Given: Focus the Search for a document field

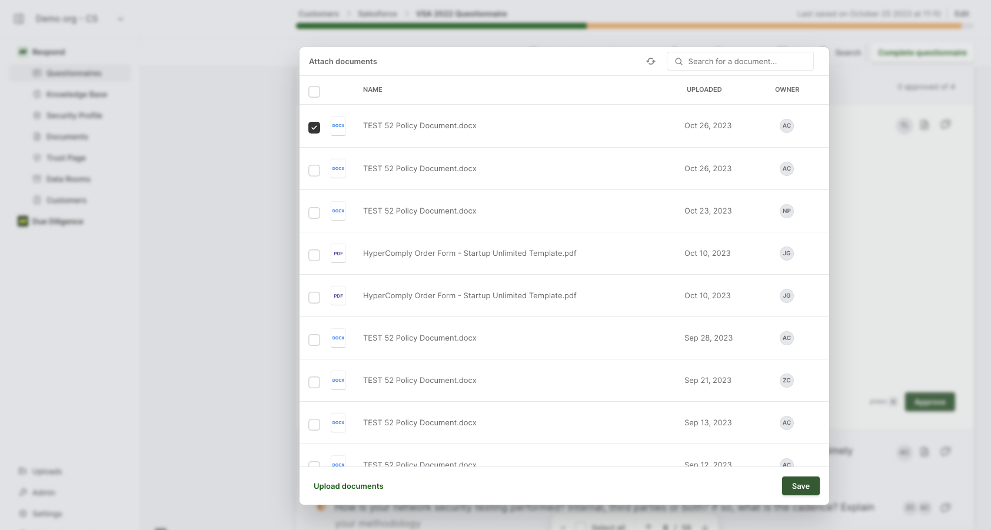Looking at the screenshot, I should coord(740,61).
